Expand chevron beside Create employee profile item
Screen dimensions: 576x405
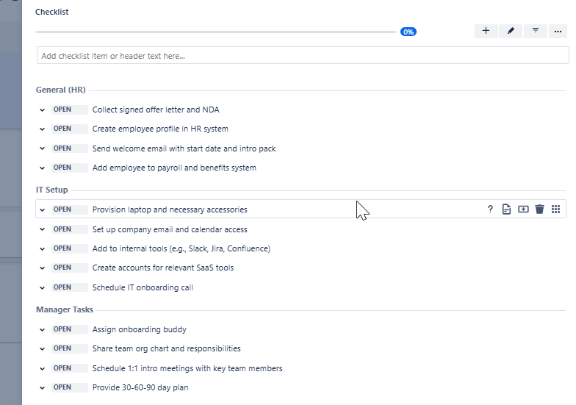(42, 129)
